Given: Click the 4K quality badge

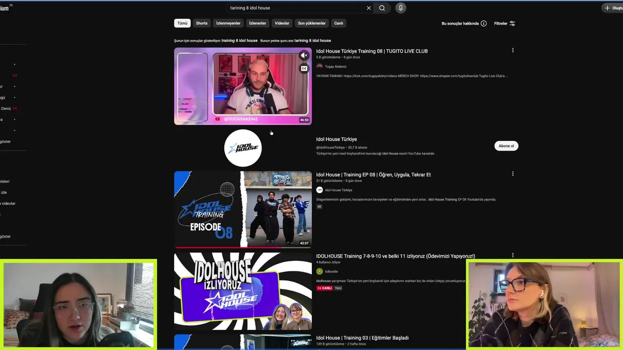Looking at the screenshot, I should (319, 207).
